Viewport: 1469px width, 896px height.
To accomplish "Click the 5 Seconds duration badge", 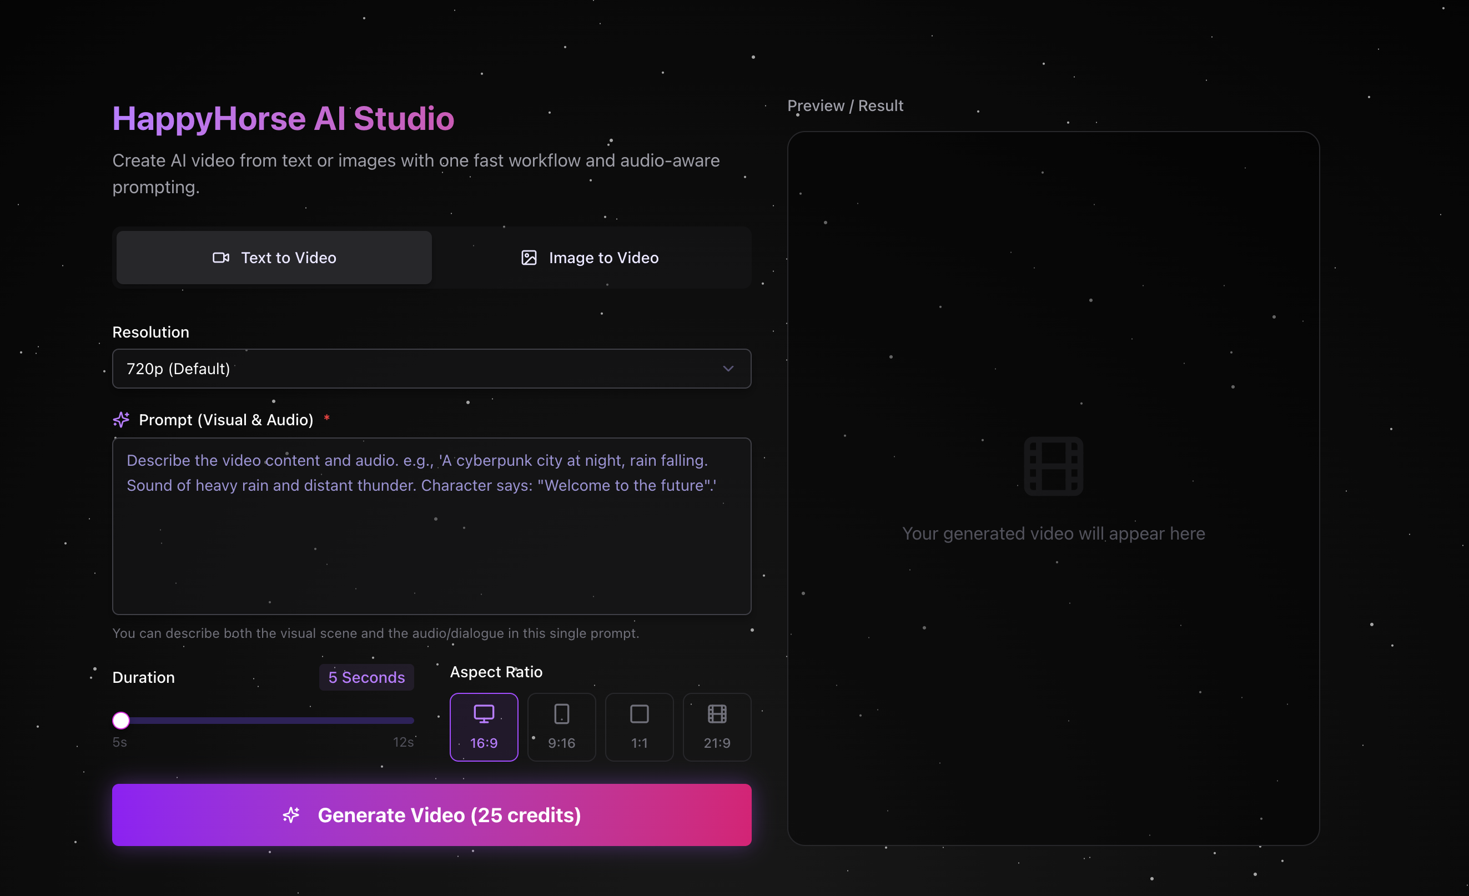I will click(x=366, y=677).
